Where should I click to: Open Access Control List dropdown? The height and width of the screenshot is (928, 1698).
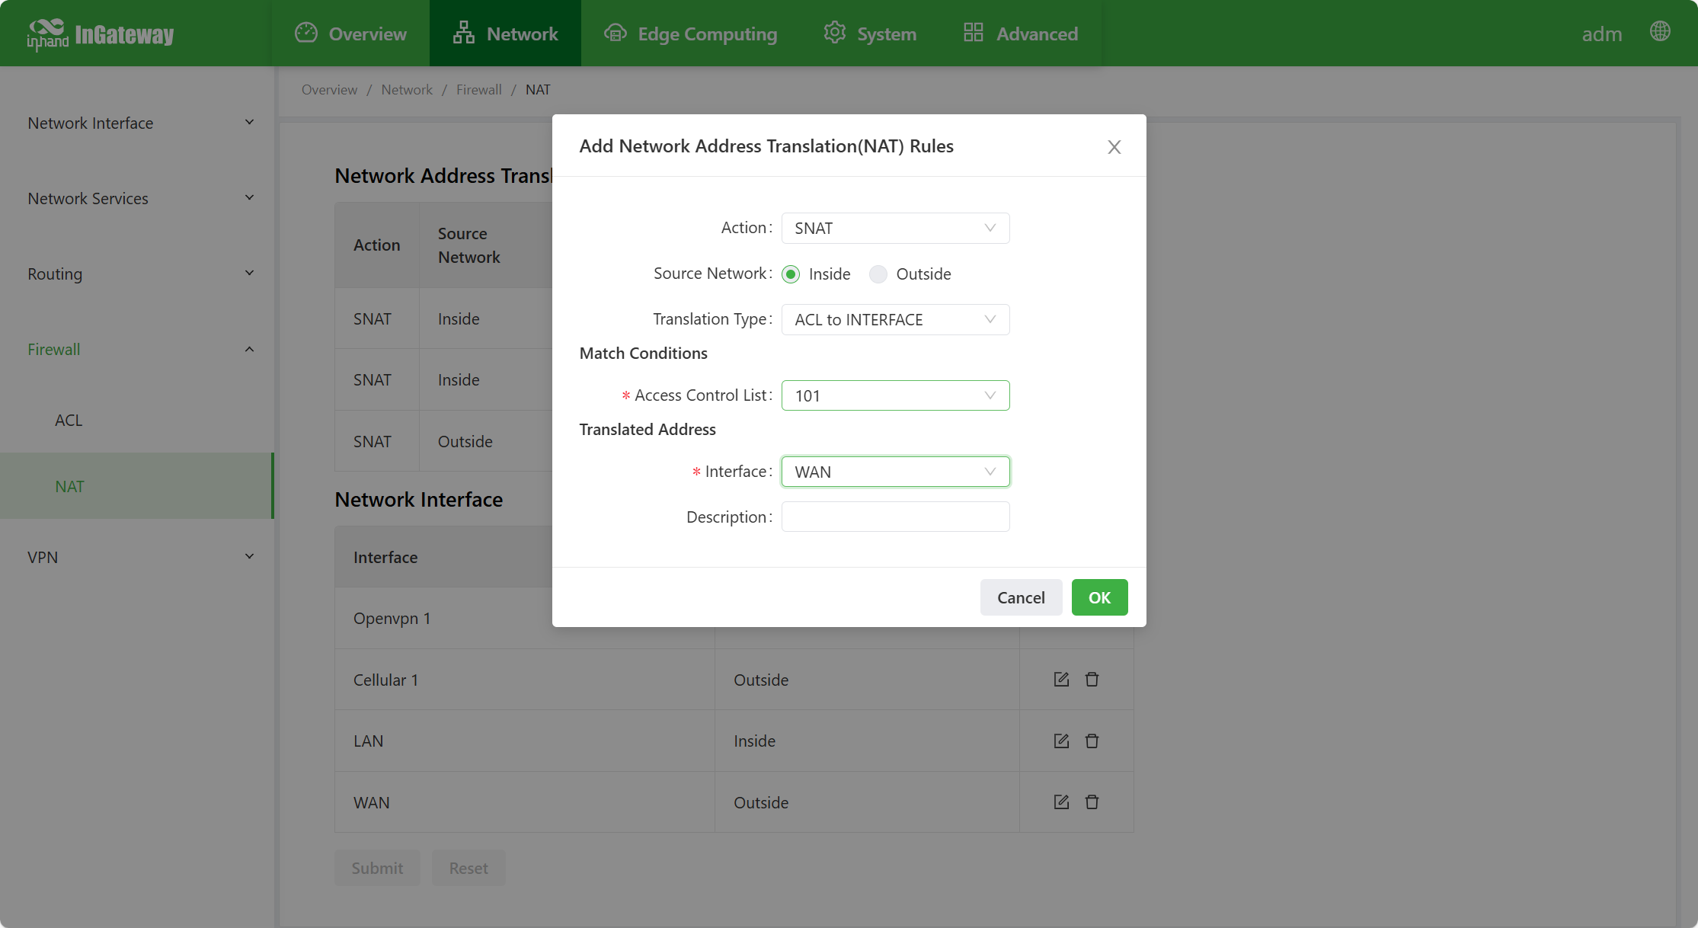895,395
